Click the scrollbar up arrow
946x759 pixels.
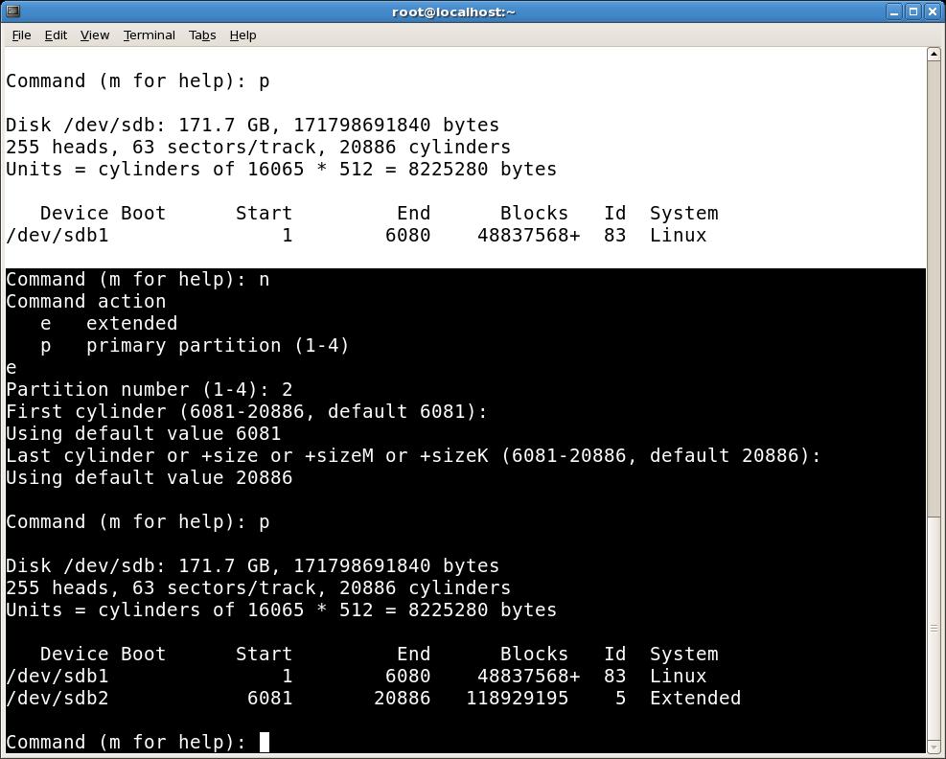click(x=934, y=55)
